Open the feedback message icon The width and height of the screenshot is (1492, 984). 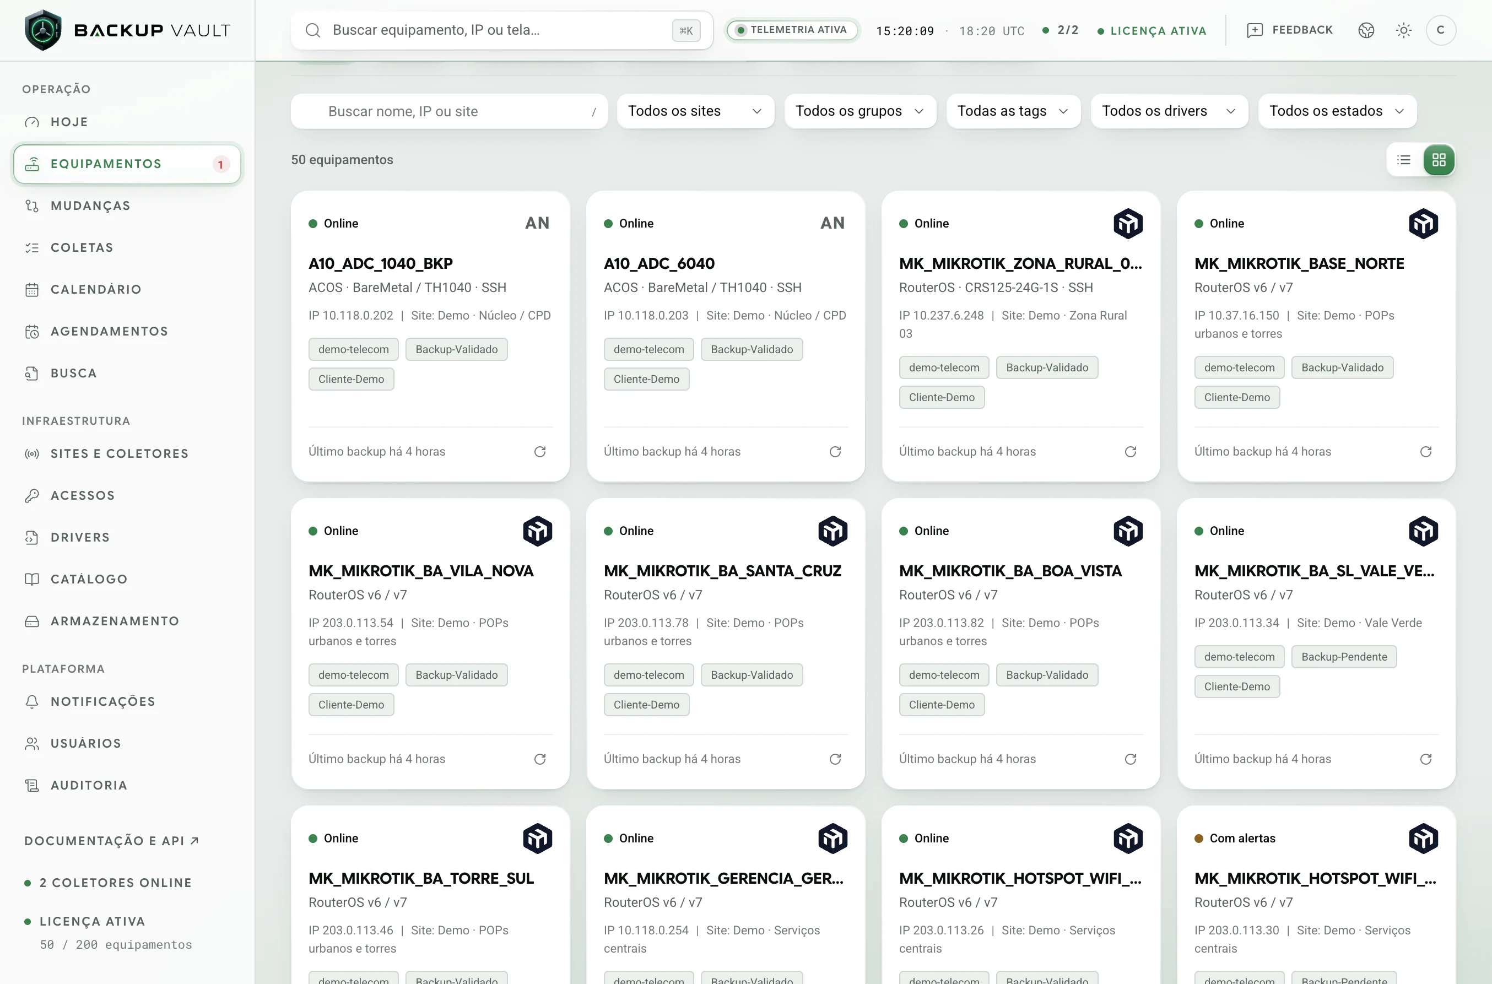[x=1255, y=30]
